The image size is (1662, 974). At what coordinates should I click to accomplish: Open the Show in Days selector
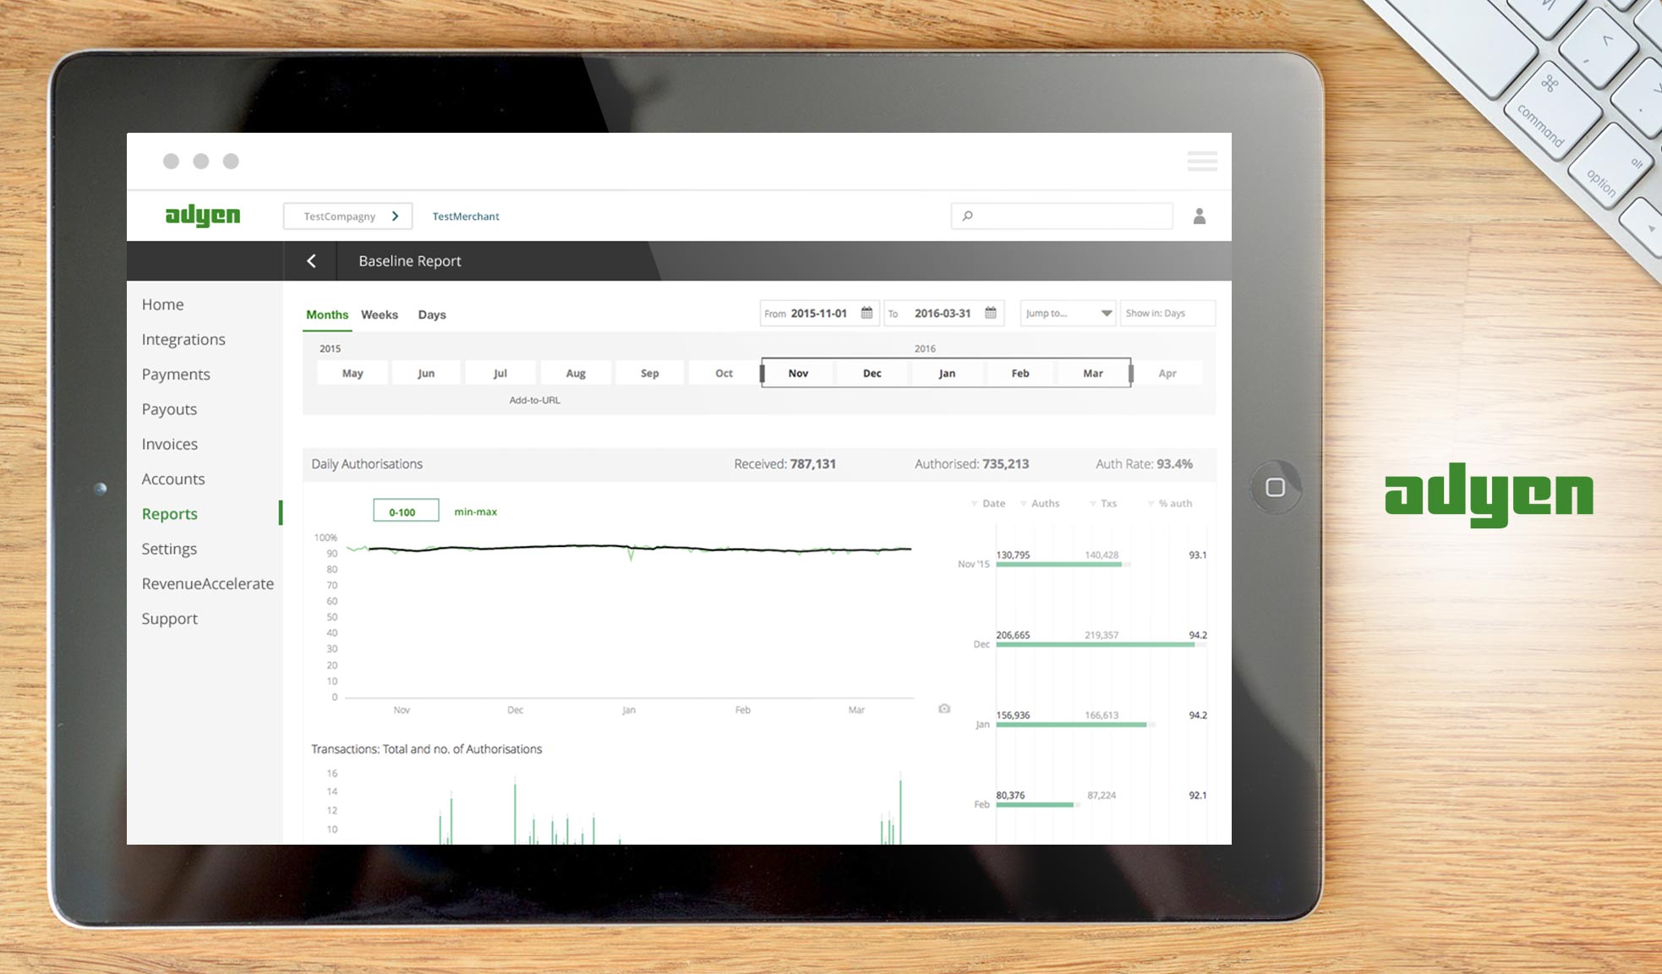pyautogui.click(x=1167, y=313)
